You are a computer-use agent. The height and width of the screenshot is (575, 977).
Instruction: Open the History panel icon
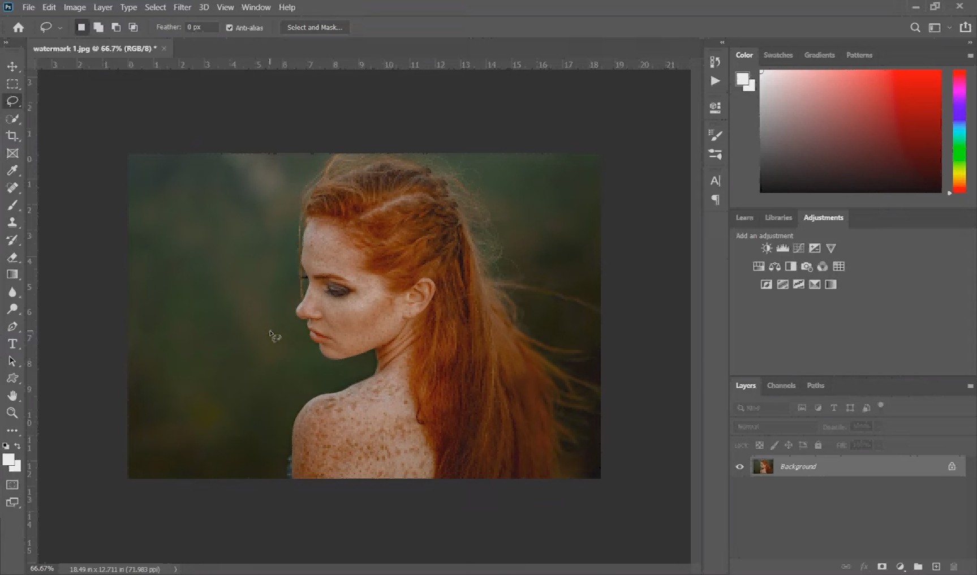point(715,62)
